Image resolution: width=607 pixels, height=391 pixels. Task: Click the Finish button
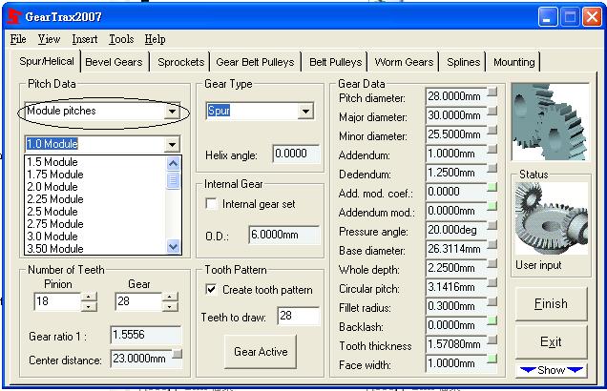coord(551,303)
